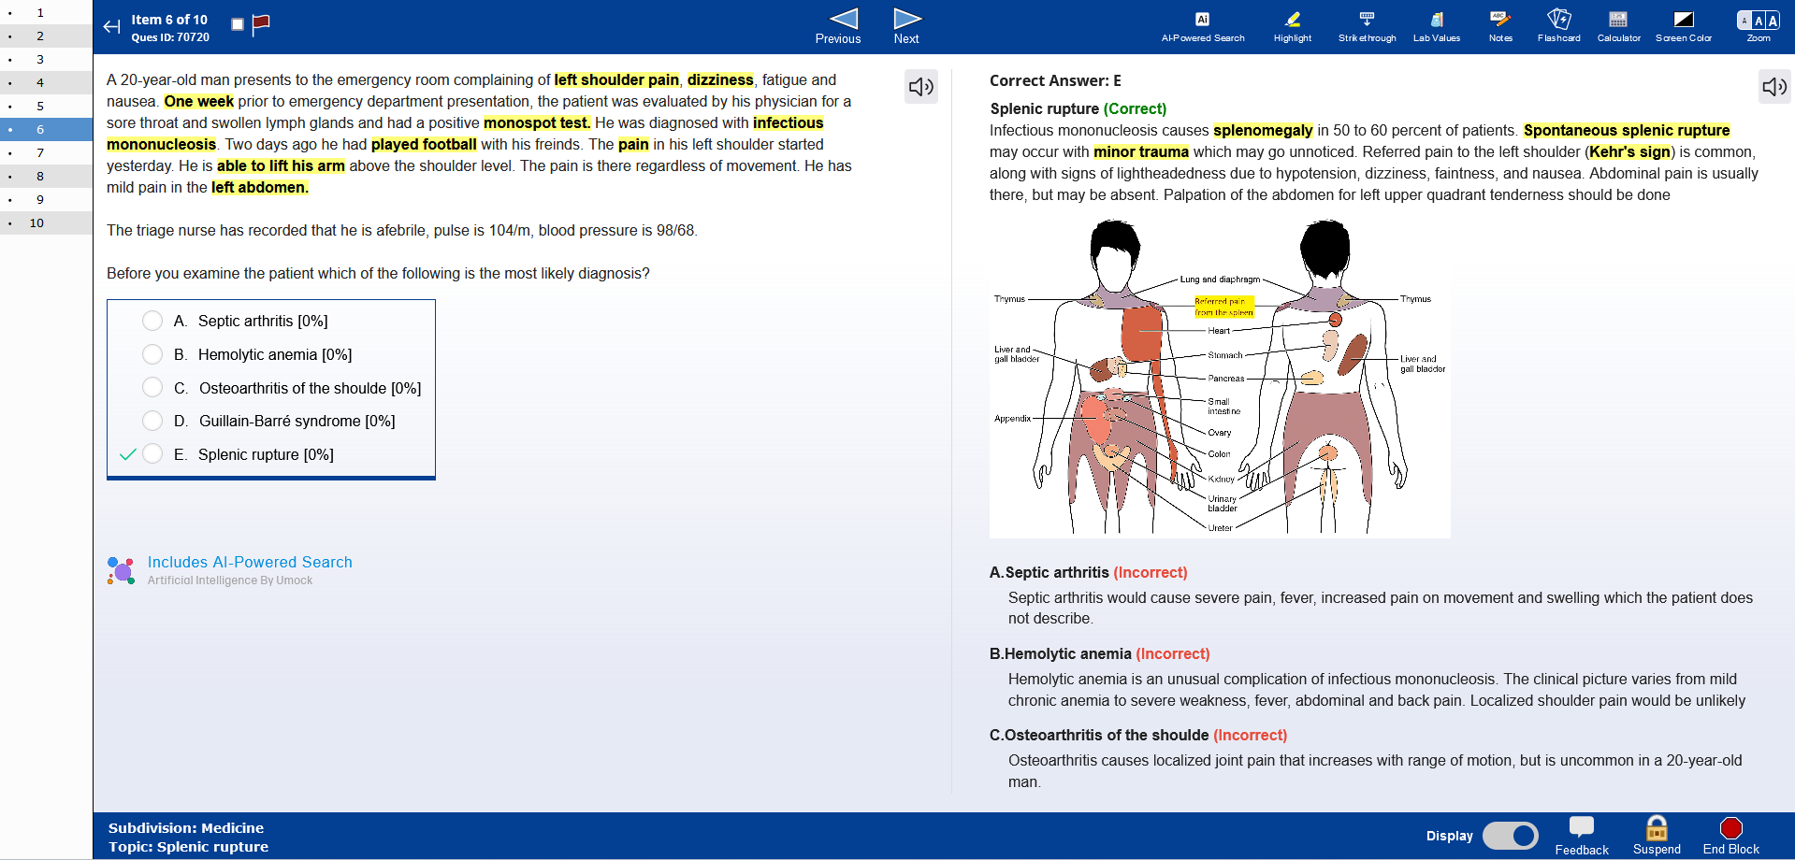Play audio for the answer explanation
Image resolution: width=1795 pixels, height=860 pixels.
coord(1774,87)
